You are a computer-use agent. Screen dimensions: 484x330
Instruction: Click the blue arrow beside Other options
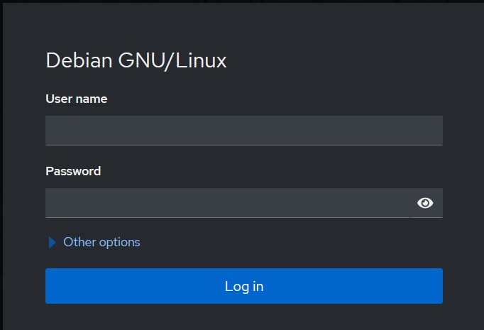click(x=53, y=242)
